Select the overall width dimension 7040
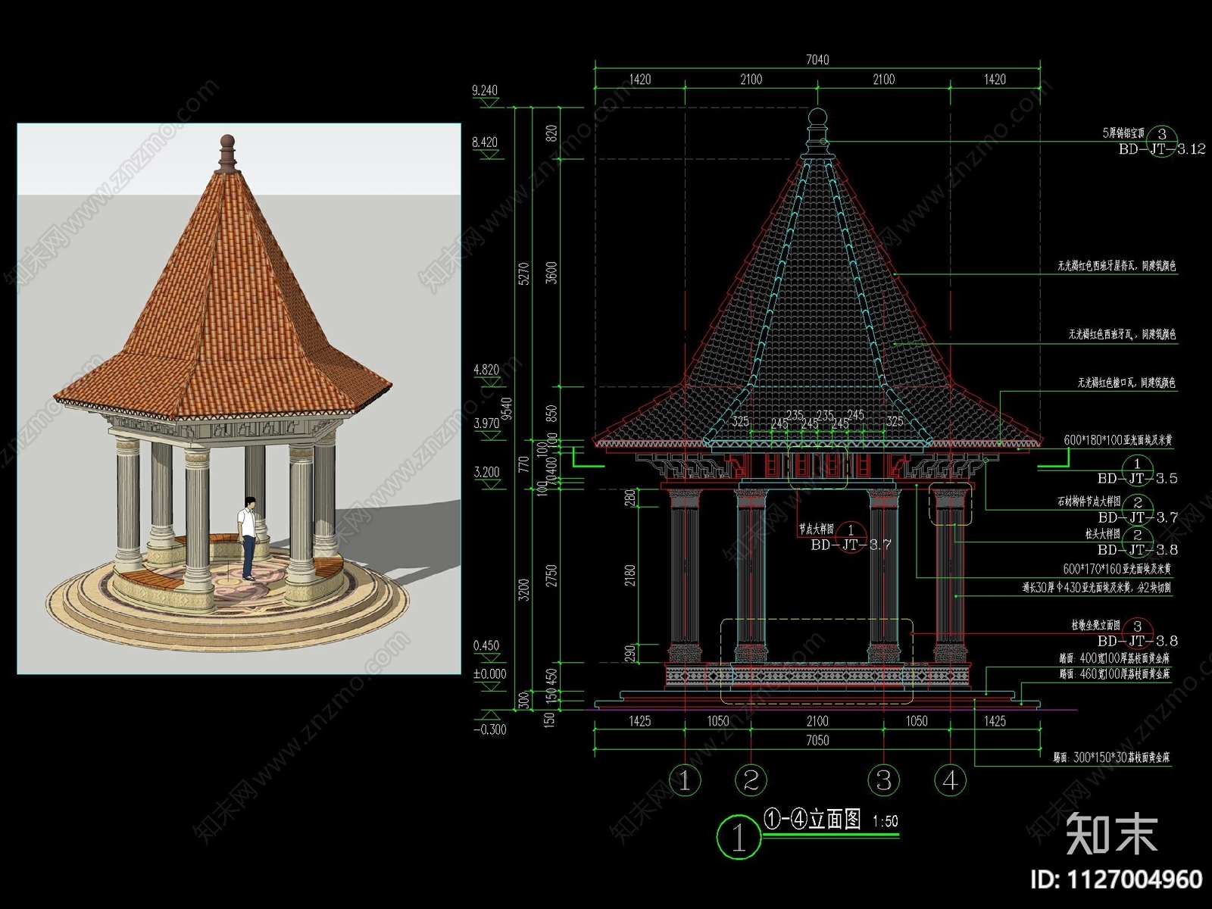This screenshot has width=1212, height=909. [x=817, y=60]
